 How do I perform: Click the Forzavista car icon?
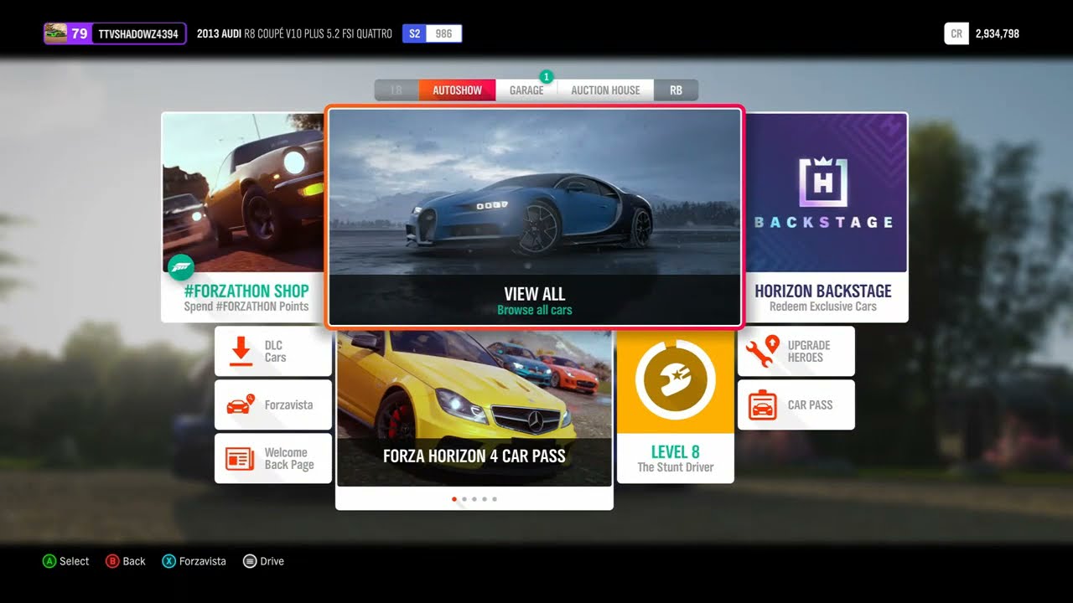click(x=241, y=405)
